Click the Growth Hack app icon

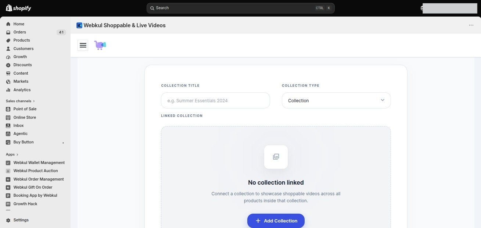[x=8, y=204]
